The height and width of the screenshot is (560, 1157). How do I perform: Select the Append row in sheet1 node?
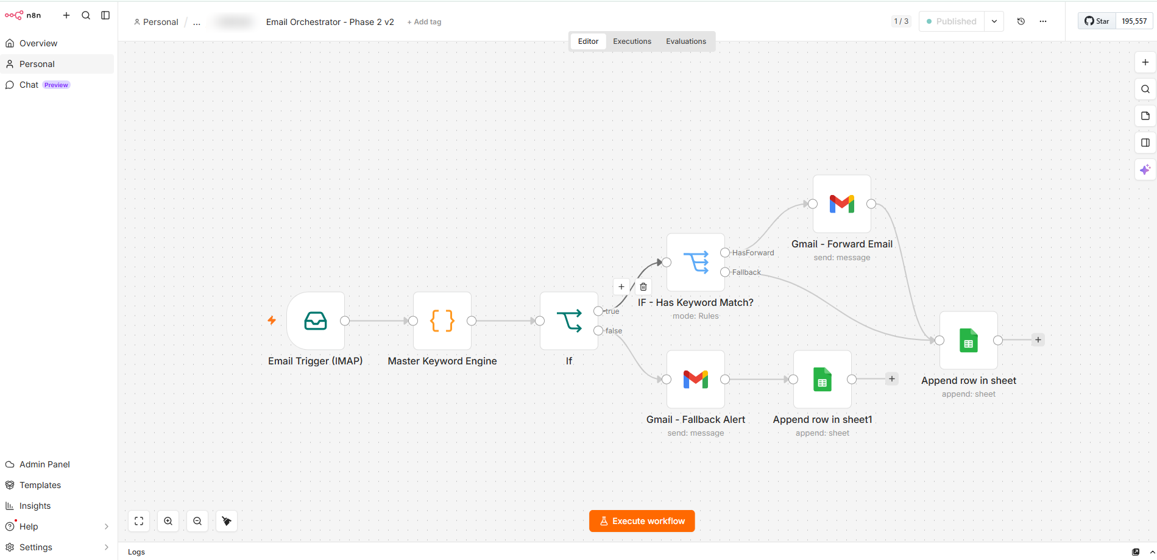823,379
